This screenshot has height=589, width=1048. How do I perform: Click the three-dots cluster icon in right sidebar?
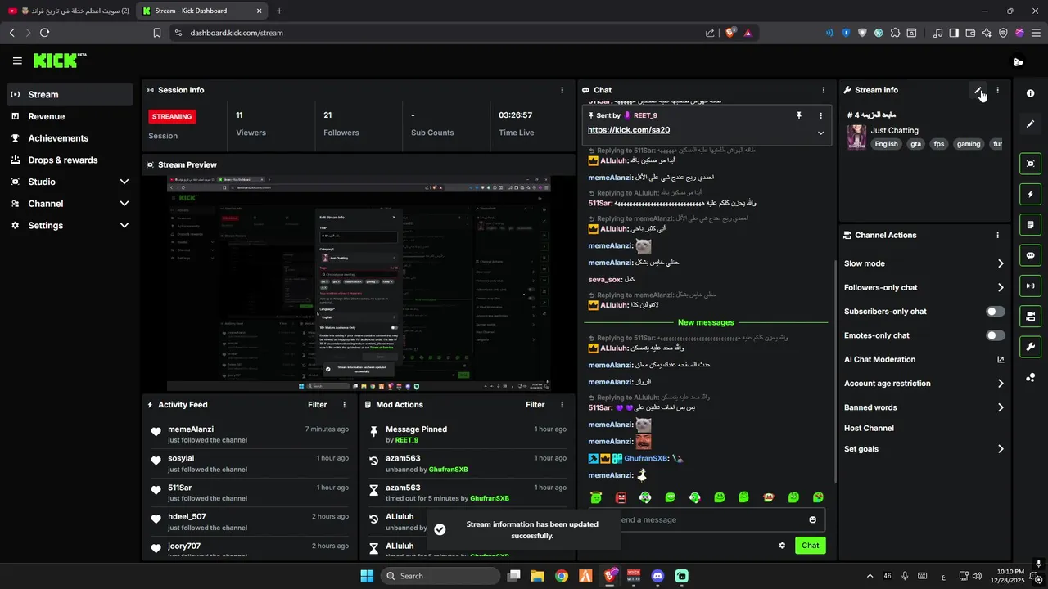[1030, 377]
